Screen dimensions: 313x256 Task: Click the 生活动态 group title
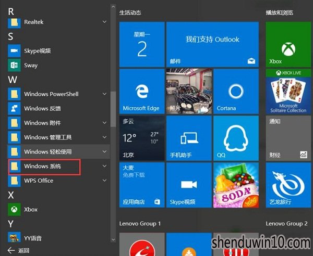tap(130, 12)
